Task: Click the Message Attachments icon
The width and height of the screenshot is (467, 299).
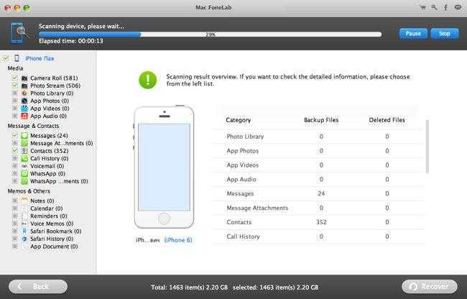Action: point(24,143)
